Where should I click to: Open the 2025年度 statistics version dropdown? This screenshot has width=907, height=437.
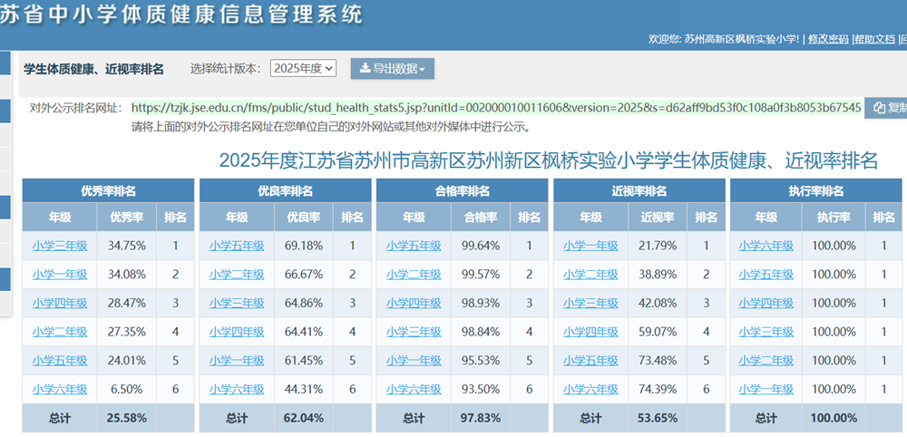pos(303,68)
